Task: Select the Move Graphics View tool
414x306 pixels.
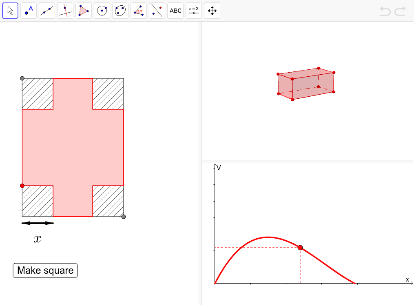Action: 212,10
